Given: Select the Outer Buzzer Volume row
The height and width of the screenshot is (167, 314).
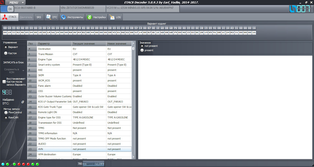Looking at the screenshot, I should tap(79, 96).
